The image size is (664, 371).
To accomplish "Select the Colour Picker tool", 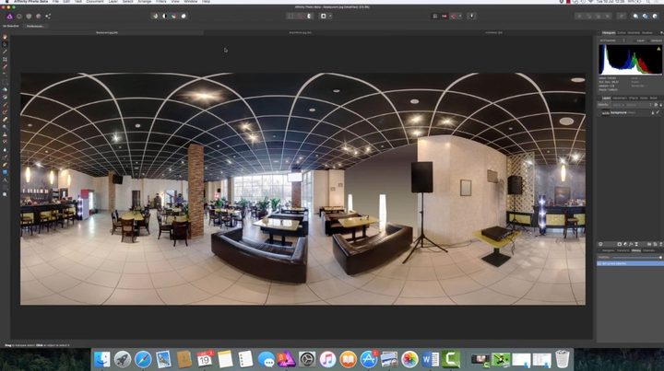I will [x=6, y=52].
